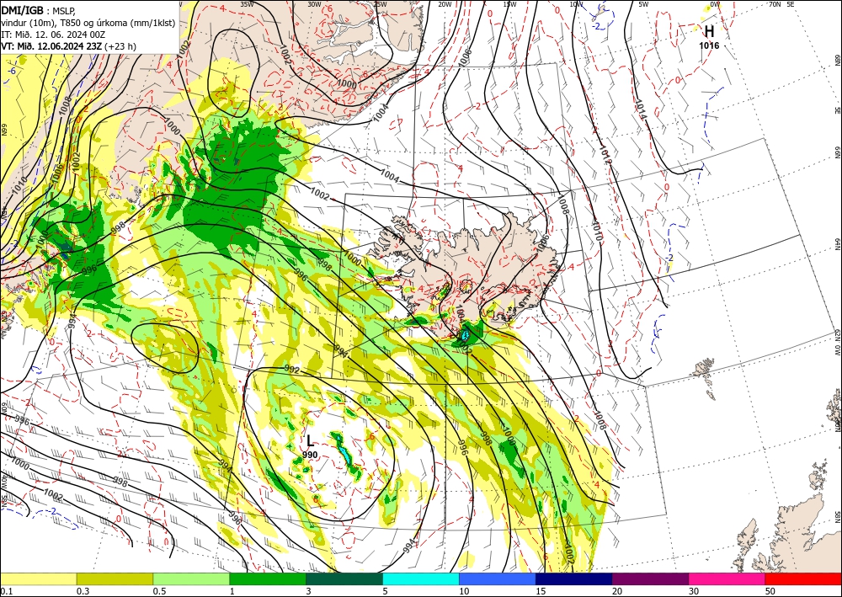Click the 'H' high pressure symbol
The width and height of the screenshot is (842, 597).
(x=709, y=31)
